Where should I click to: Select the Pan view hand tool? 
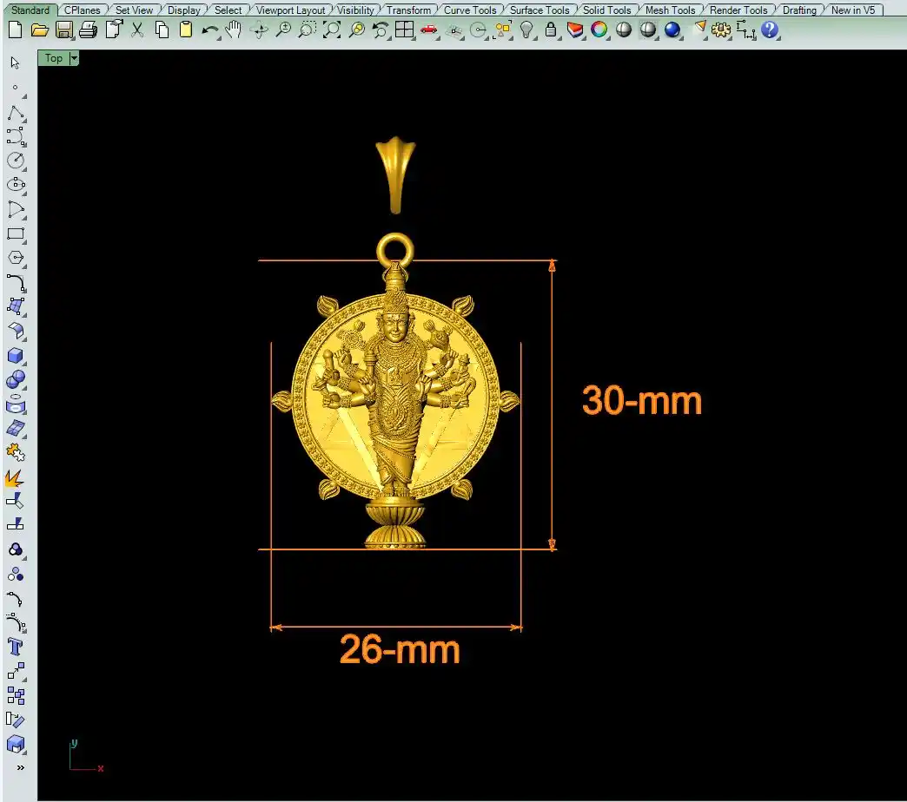click(233, 30)
